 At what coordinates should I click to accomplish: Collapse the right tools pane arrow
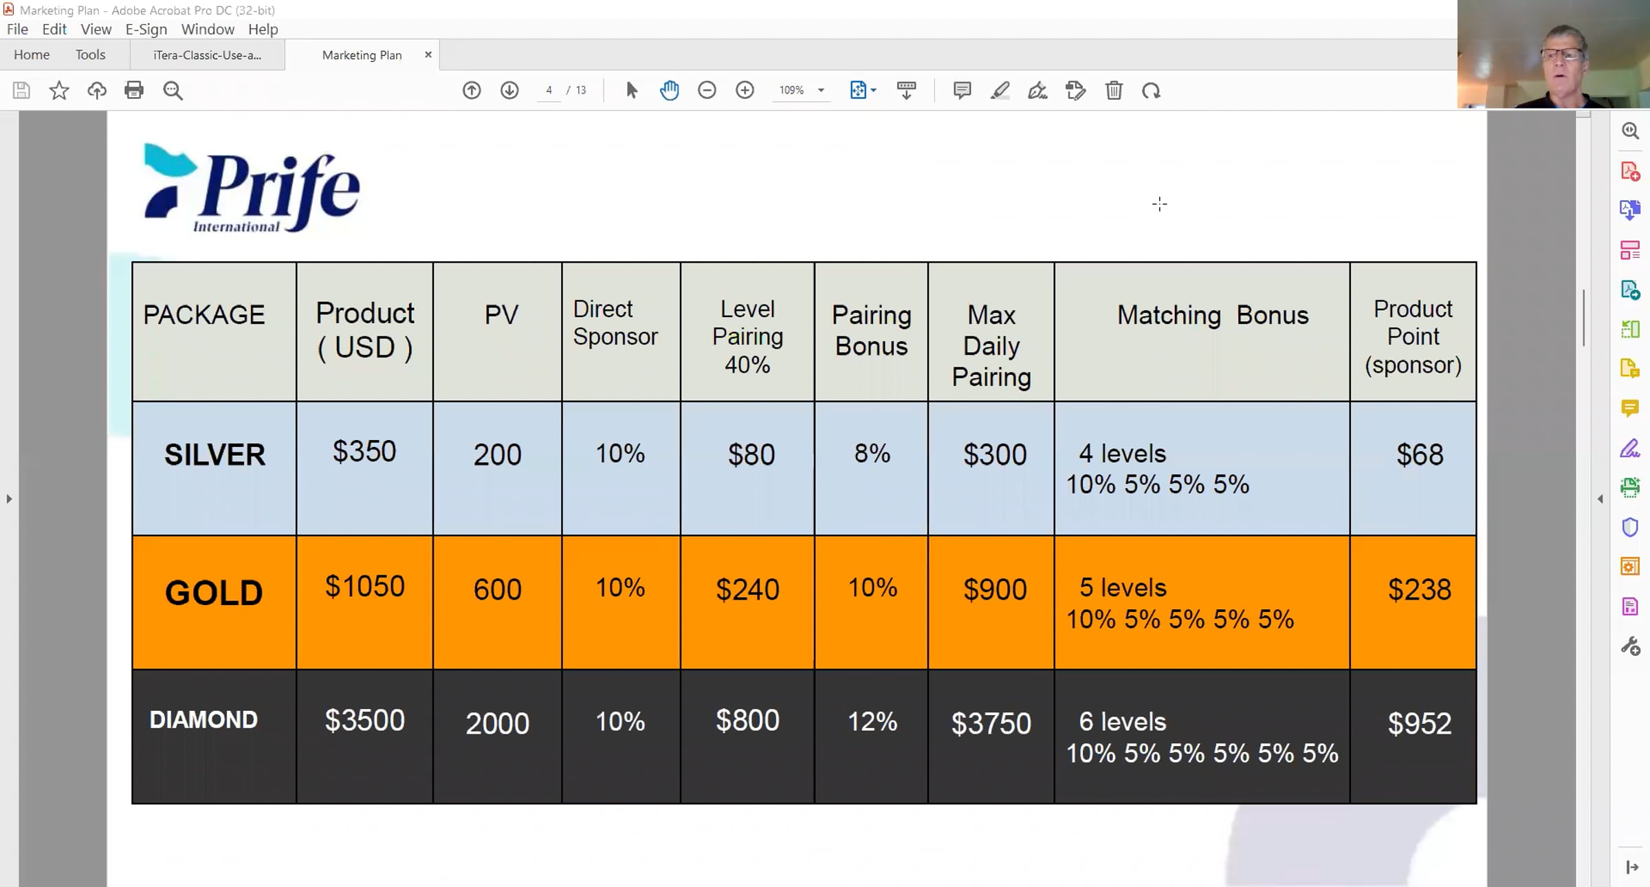1600,499
